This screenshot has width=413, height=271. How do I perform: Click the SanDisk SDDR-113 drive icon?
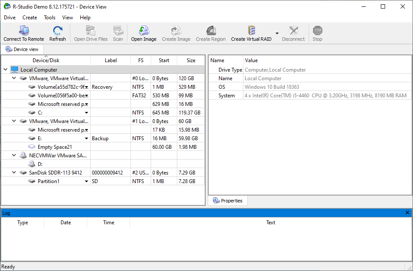point(23,173)
